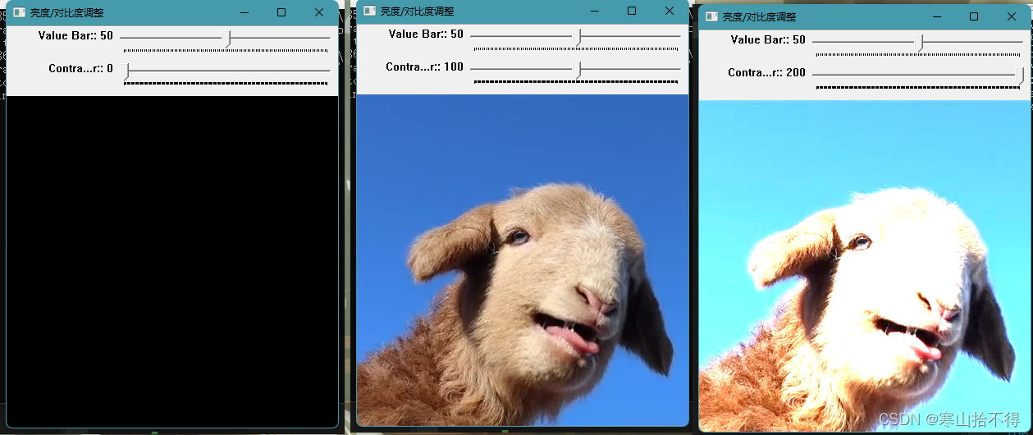Click the title text of the Contrast 0 window
The height and width of the screenshot is (435, 1033).
[66, 12]
